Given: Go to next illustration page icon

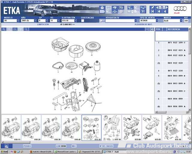Looking at the screenshot, I should [165, 8].
